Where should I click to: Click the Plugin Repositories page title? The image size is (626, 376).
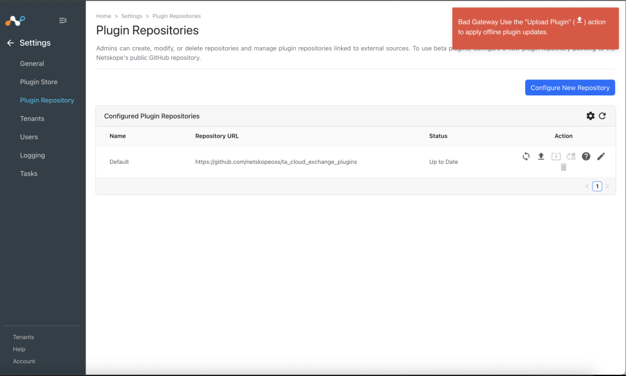tap(147, 31)
